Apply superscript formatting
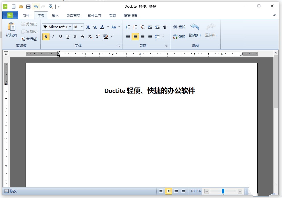282x198 pixels. click(x=98, y=36)
